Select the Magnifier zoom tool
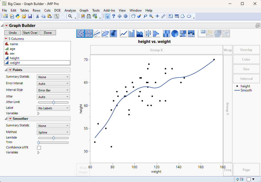This screenshot has width=261, height=182. tap(151, 16)
